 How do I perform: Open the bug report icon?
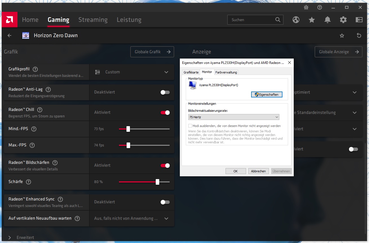pyautogui.click(x=306, y=7)
